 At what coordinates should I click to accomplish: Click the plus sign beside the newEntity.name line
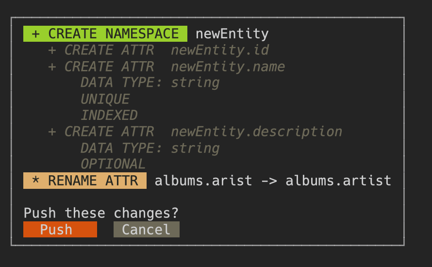52,67
